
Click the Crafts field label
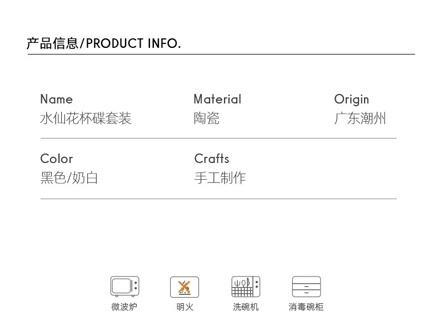[212, 159]
